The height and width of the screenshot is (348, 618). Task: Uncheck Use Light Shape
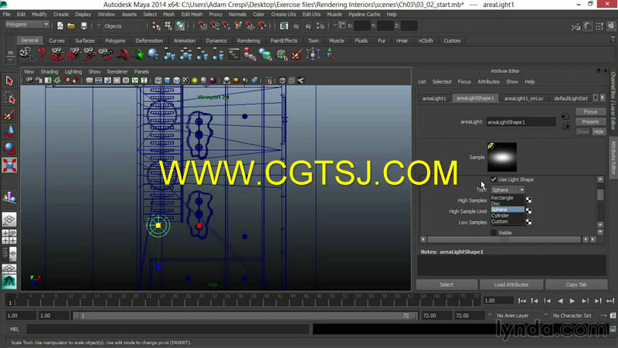point(494,179)
